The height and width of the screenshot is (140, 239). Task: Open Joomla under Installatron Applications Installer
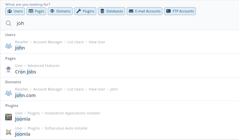23,119
